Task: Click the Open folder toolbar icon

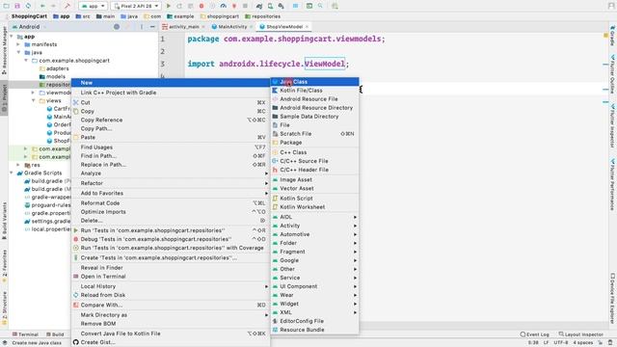Action: (x=7, y=6)
